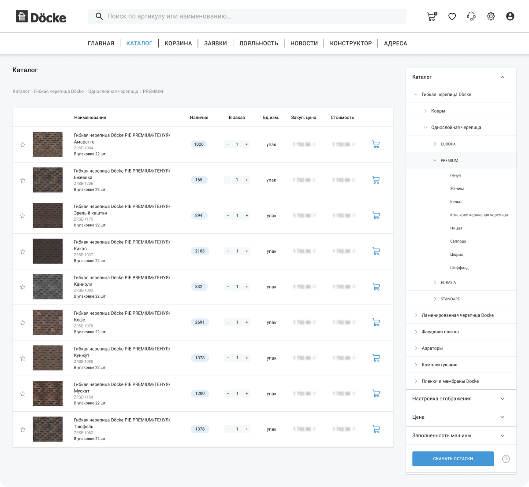
Task: Star the Какао product as favorite
Action: (22, 251)
